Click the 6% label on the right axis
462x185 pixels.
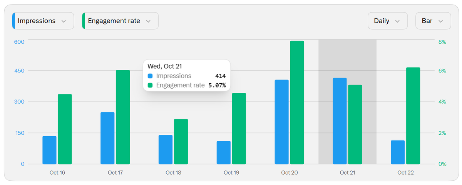[442, 71]
